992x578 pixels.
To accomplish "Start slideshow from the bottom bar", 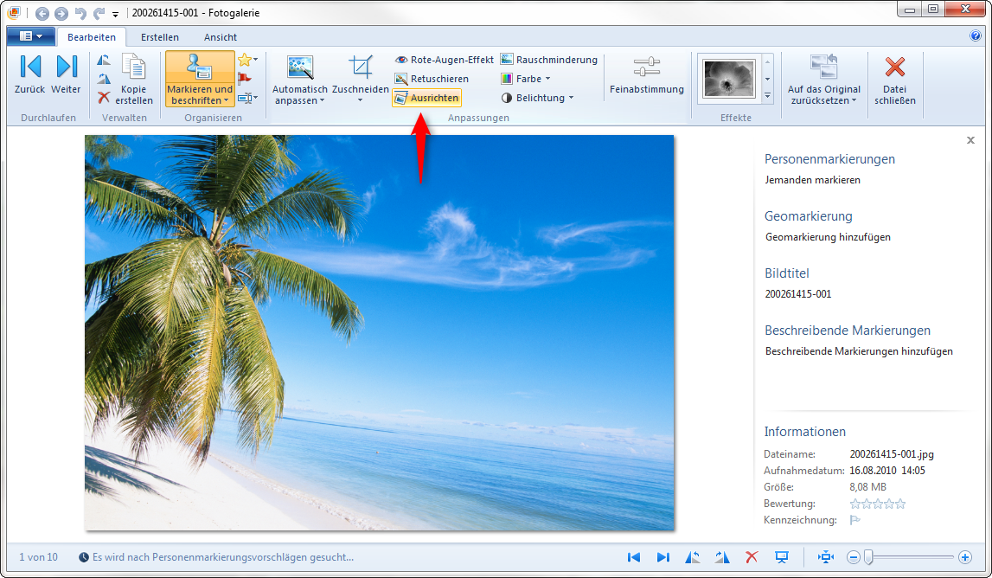I will point(782,557).
